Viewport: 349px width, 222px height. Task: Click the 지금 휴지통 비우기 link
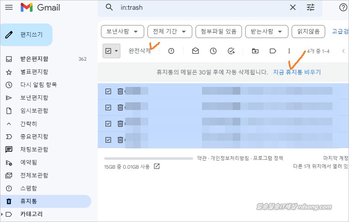[297, 72]
